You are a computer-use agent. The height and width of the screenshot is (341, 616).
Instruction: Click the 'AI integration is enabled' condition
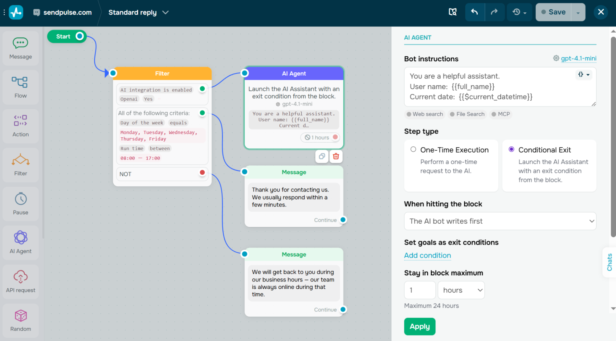[x=156, y=90]
